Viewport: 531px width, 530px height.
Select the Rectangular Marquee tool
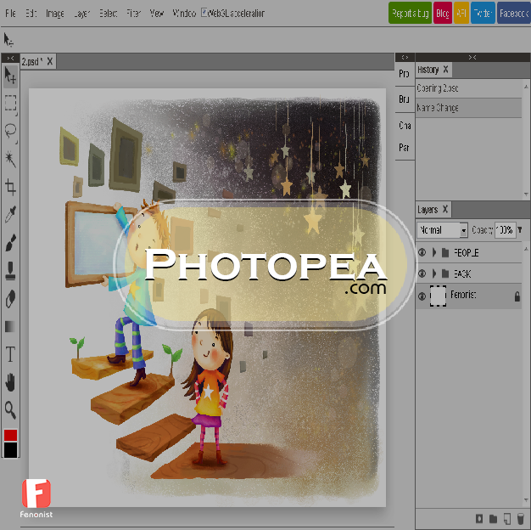pos(10,103)
